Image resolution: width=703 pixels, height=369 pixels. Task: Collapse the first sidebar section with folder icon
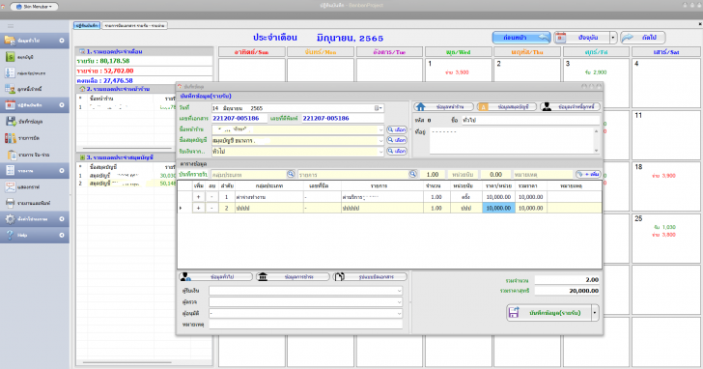[x=62, y=41]
